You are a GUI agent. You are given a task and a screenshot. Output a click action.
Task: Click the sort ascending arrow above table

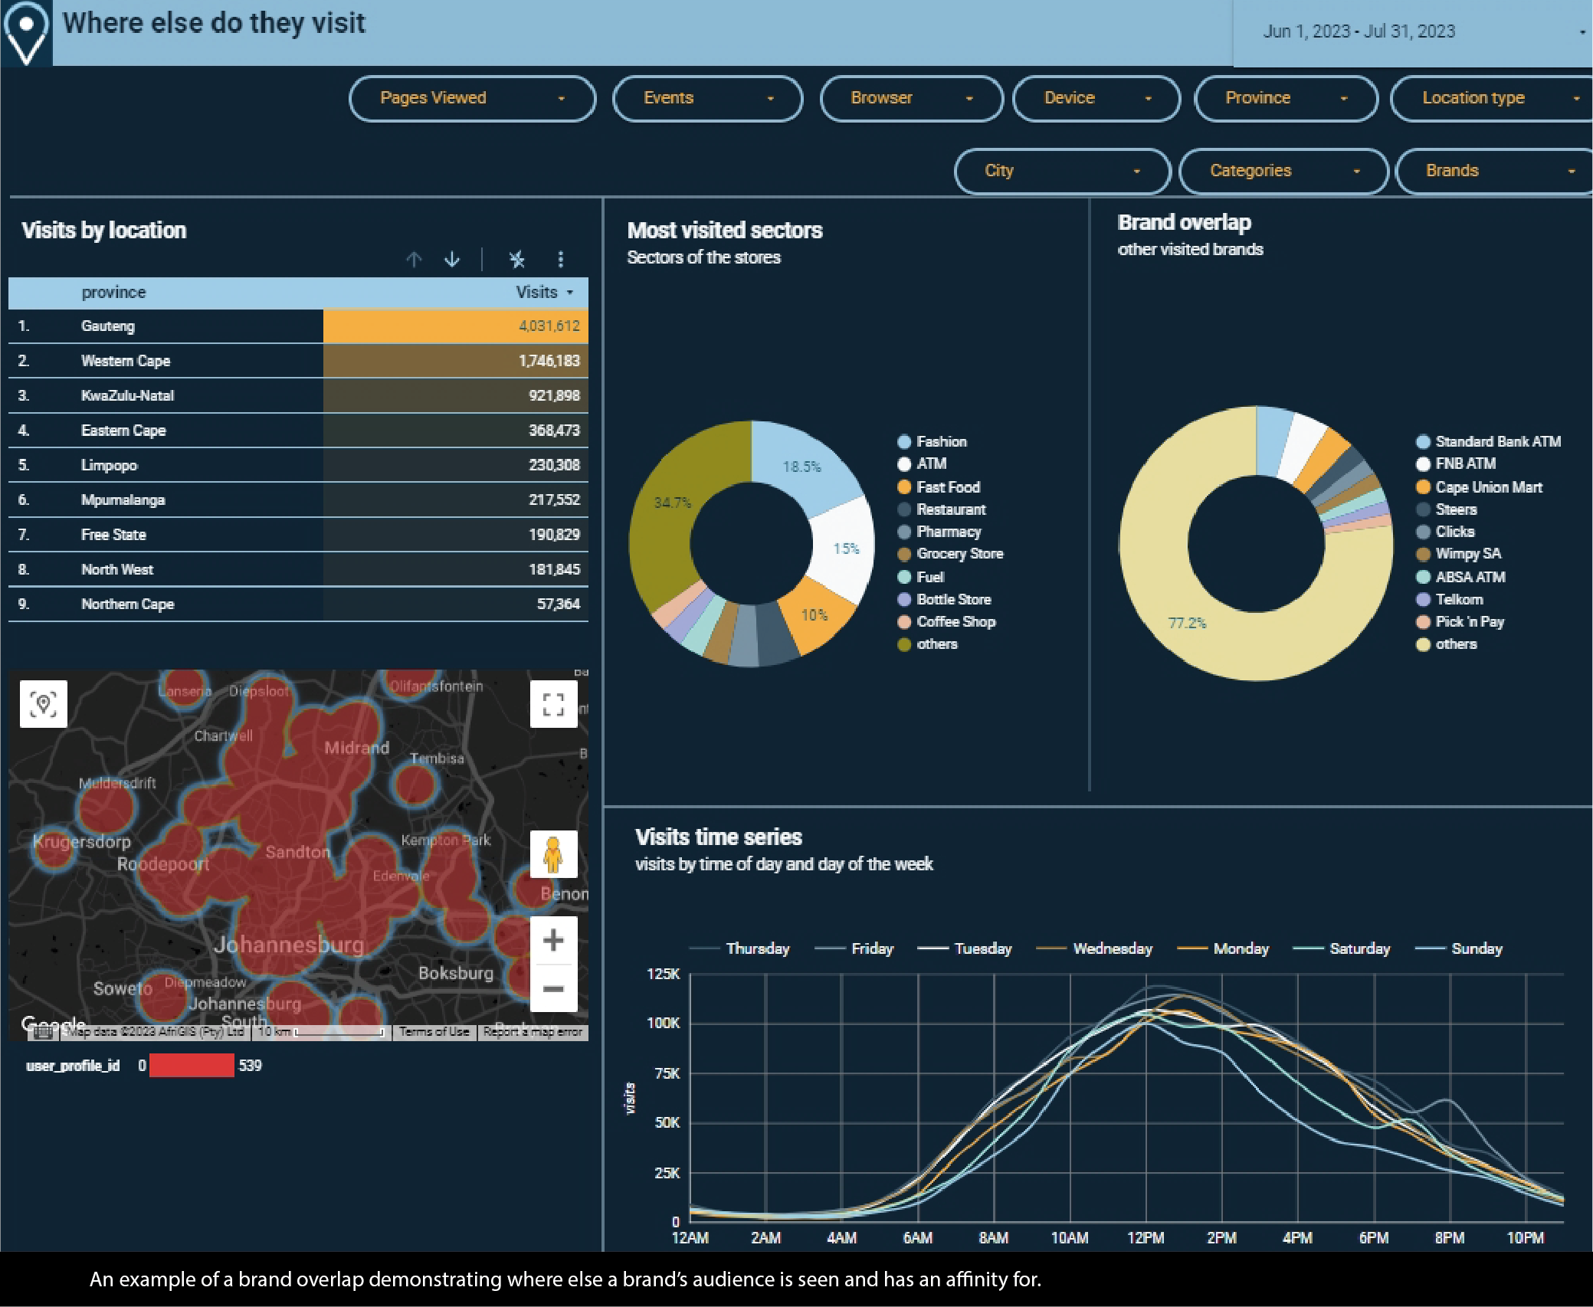414,260
